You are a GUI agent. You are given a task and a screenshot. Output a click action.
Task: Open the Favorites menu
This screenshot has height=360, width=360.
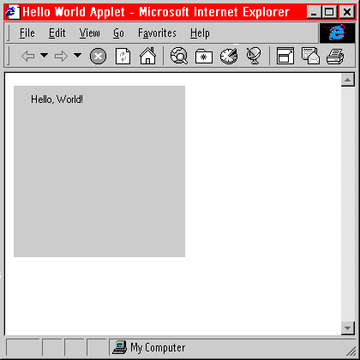[x=157, y=33]
